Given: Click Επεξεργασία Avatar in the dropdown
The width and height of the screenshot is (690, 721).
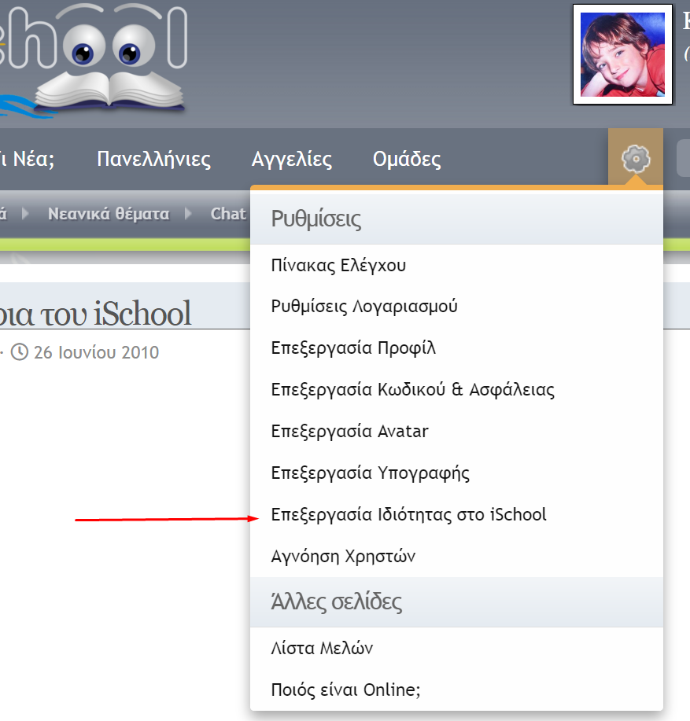Looking at the screenshot, I should [x=349, y=432].
